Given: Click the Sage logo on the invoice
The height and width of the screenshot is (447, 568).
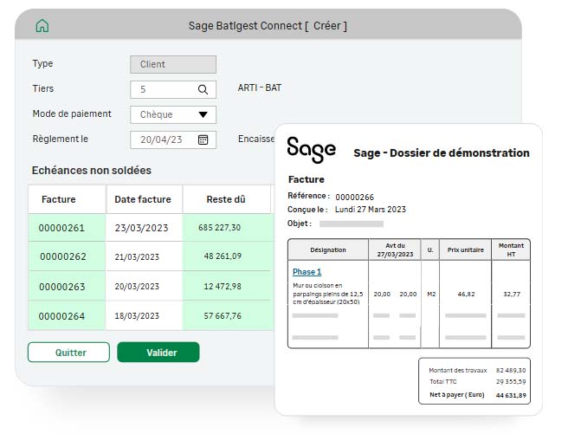Looking at the screenshot, I should [x=311, y=150].
